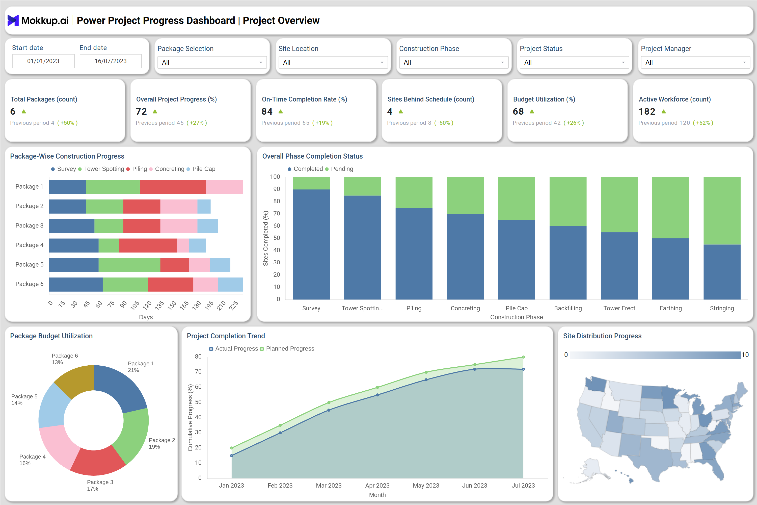Click the Start date field 01/01/2023
757x505 pixels.
coord(43,61)
